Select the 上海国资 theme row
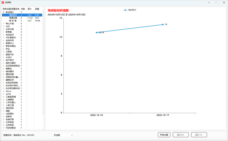 pyautogui.click(x=22, y=100)
